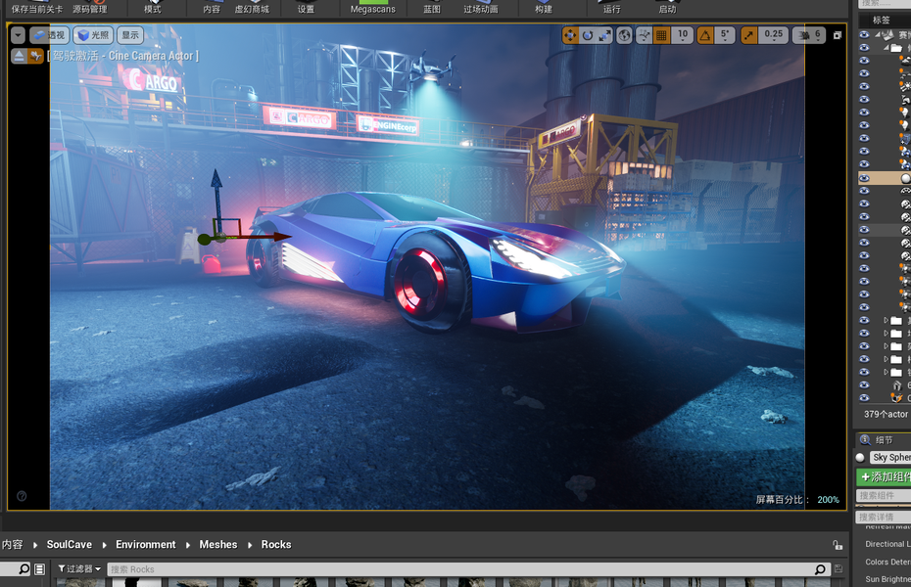This screenshot has height=587, width=911.
Task: Focus the 搜索组件 component search field
Action: point(885,495)
